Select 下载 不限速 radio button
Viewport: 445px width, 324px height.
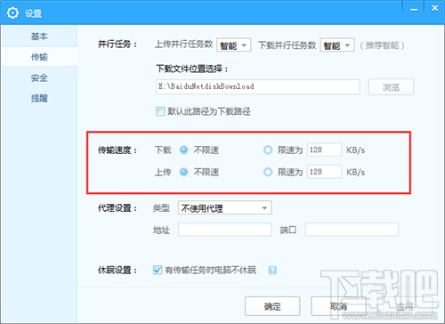pyautogui.click(x=183, y=150)
